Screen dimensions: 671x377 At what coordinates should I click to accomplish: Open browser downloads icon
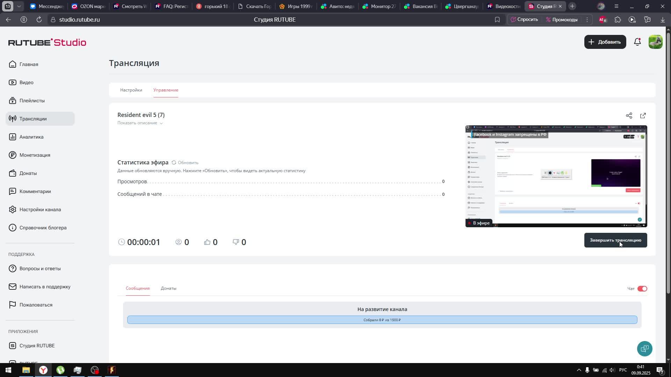pyautogui.click(x=663, y=20)
